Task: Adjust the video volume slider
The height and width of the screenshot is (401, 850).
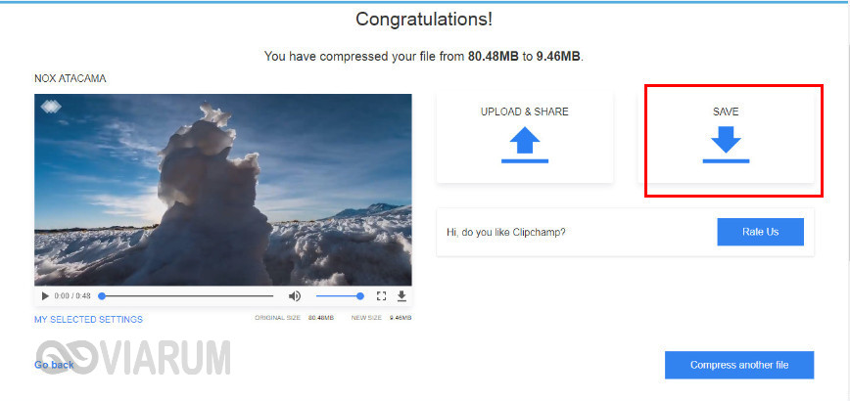Action: 340,296
